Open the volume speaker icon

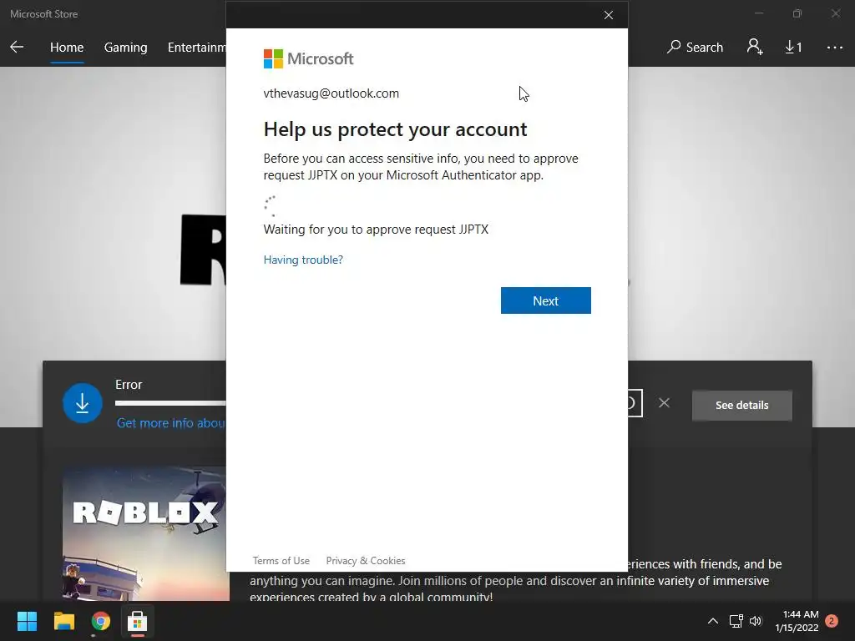(x=755, y=621)
